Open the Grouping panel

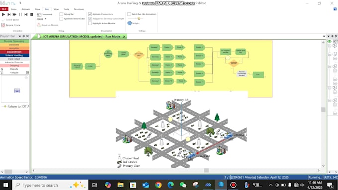[x=14, y=65]
